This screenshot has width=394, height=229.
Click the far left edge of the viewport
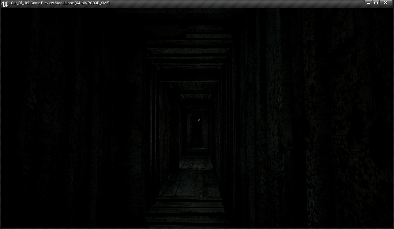(x=3, y=122)
